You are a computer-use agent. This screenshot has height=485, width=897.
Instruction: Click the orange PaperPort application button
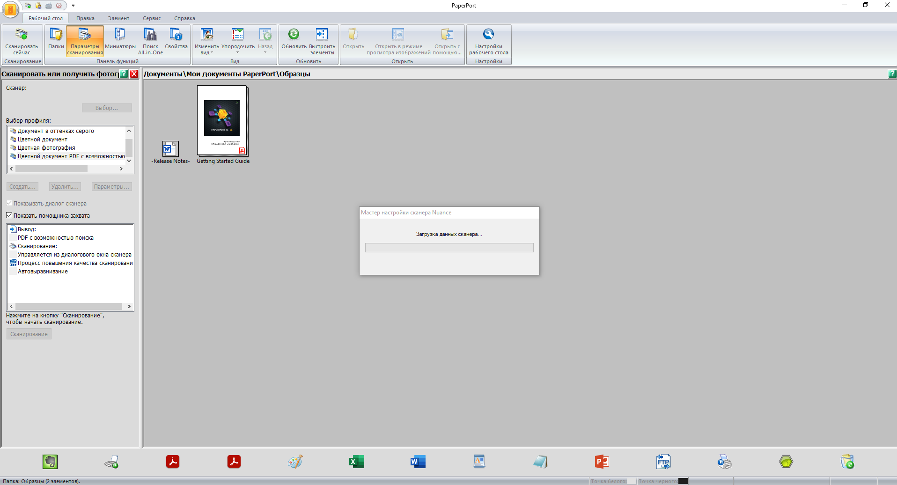point(10,9)
